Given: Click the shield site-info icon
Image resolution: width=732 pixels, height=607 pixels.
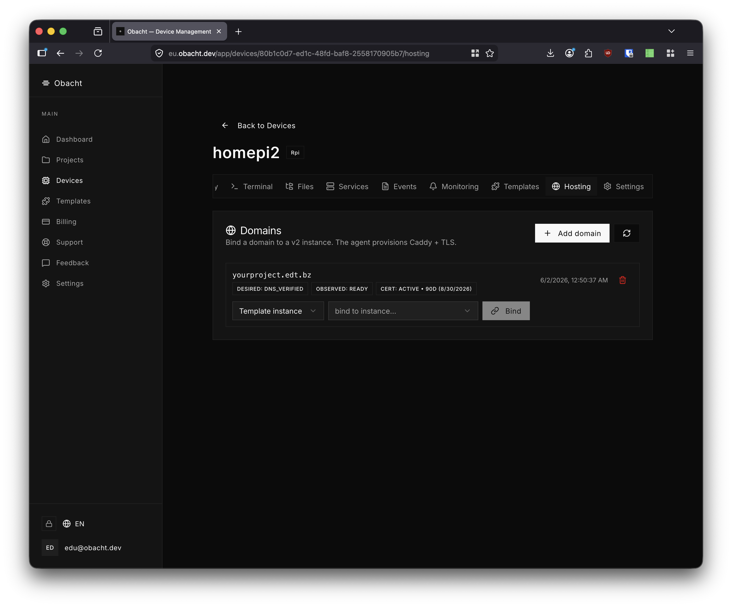Looking at the screenshot, I should tap(159, 53).
